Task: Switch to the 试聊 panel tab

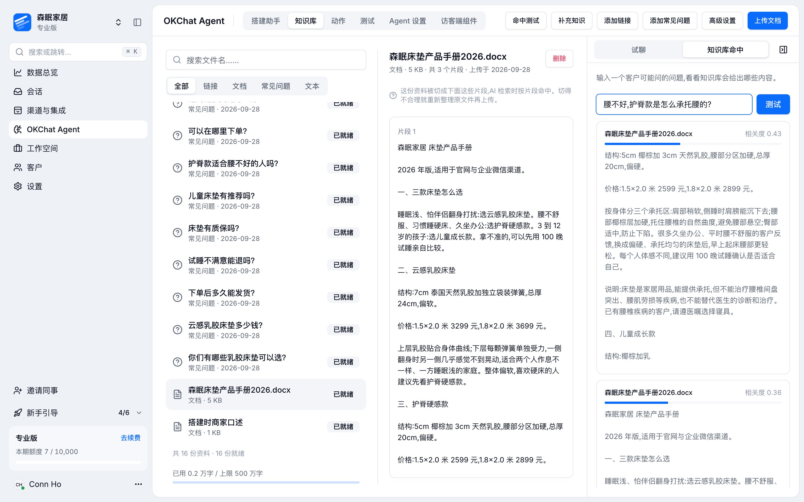Action: tap(638, 50)
